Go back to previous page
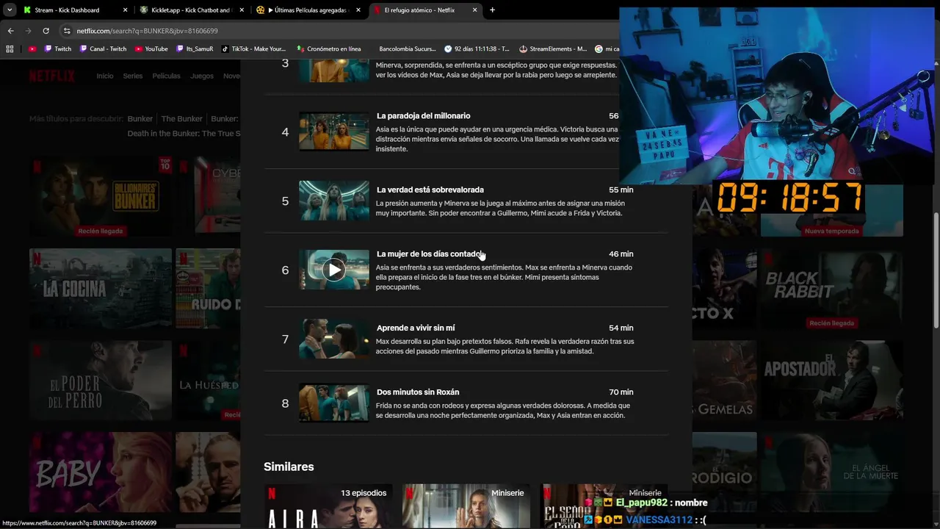Image resolution: width=940 pixels, height=529 pixels. [11, 31]
